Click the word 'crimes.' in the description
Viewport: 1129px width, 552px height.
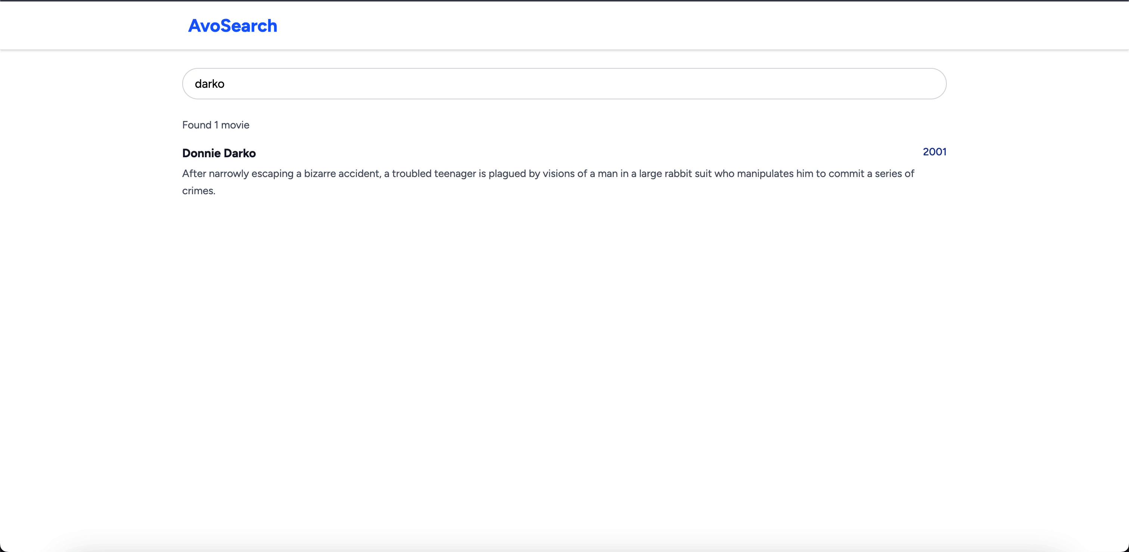[199, 191]
